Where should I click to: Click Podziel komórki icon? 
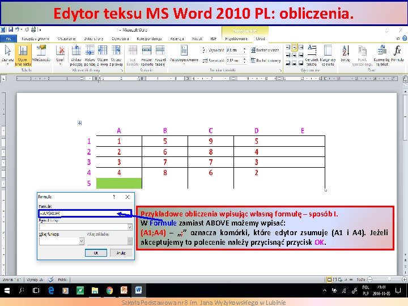[x=147, y=50]
